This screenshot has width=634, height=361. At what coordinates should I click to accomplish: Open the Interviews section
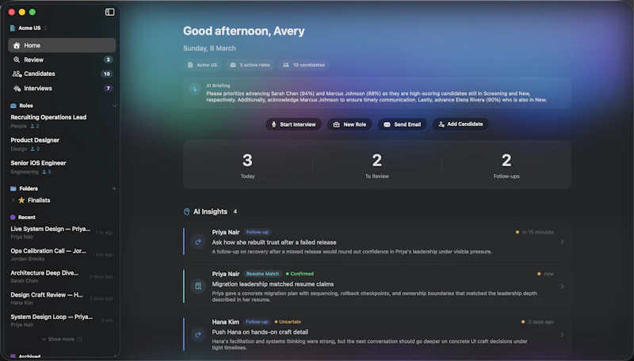(62, 88)
